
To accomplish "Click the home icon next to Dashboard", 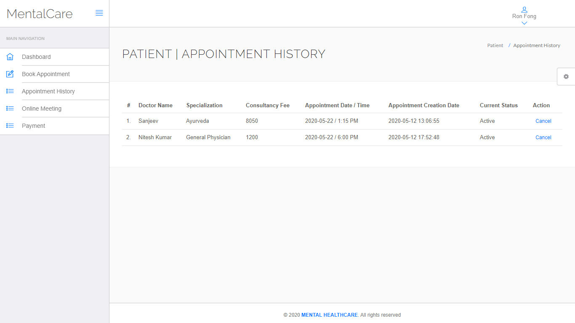I will [10, 57].
